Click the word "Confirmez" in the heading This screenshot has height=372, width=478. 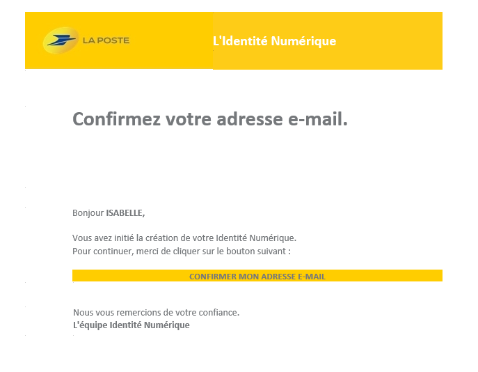pos(117,120)
